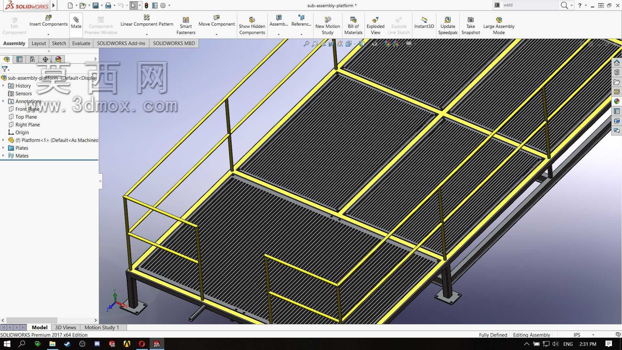Click Show Hidden Components
Image resolution: width=622 pixels, height=350 pixels.
pos(252,26)
